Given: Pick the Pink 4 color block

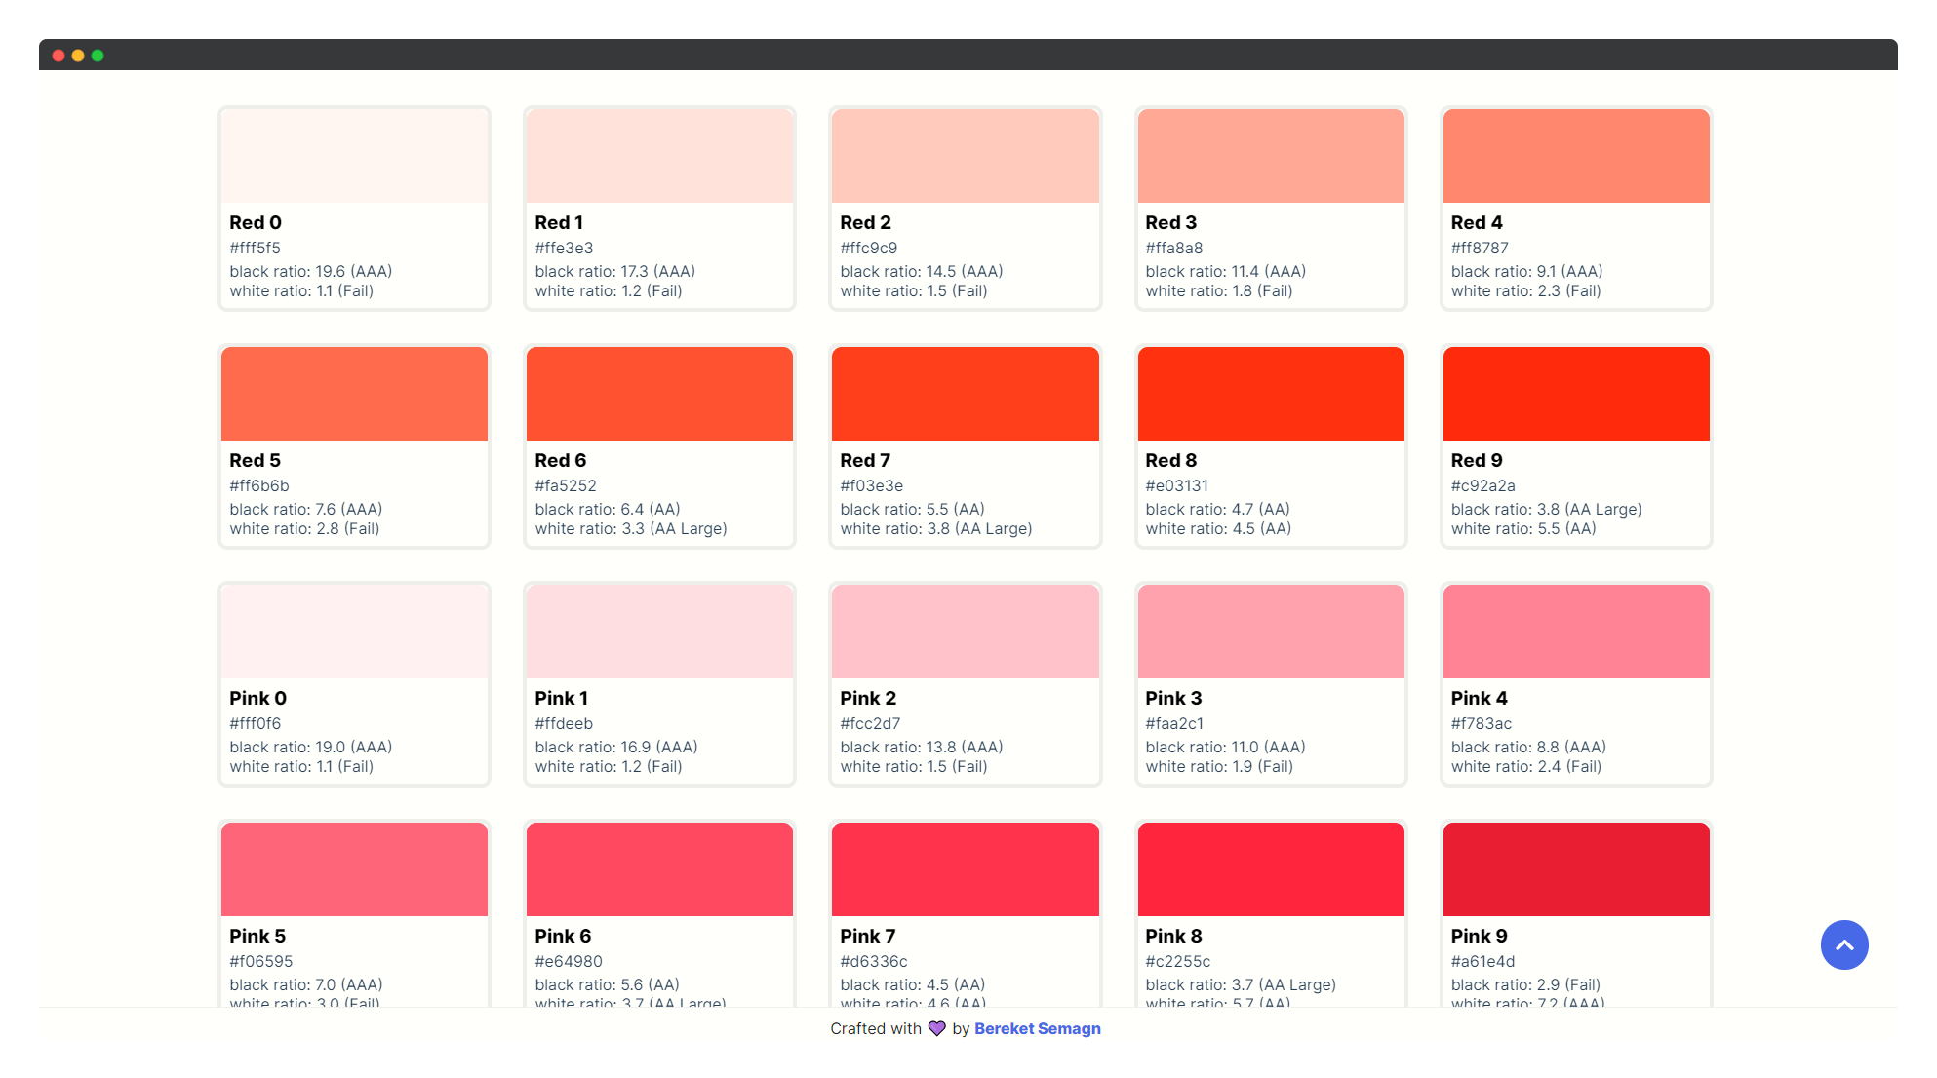Looking at the screenshot, I should tap(1575, 632).
